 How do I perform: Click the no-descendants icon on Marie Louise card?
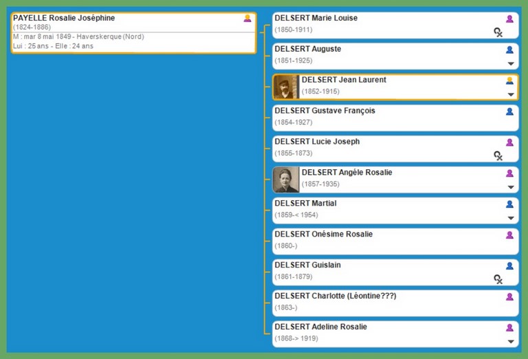(498, 32)
